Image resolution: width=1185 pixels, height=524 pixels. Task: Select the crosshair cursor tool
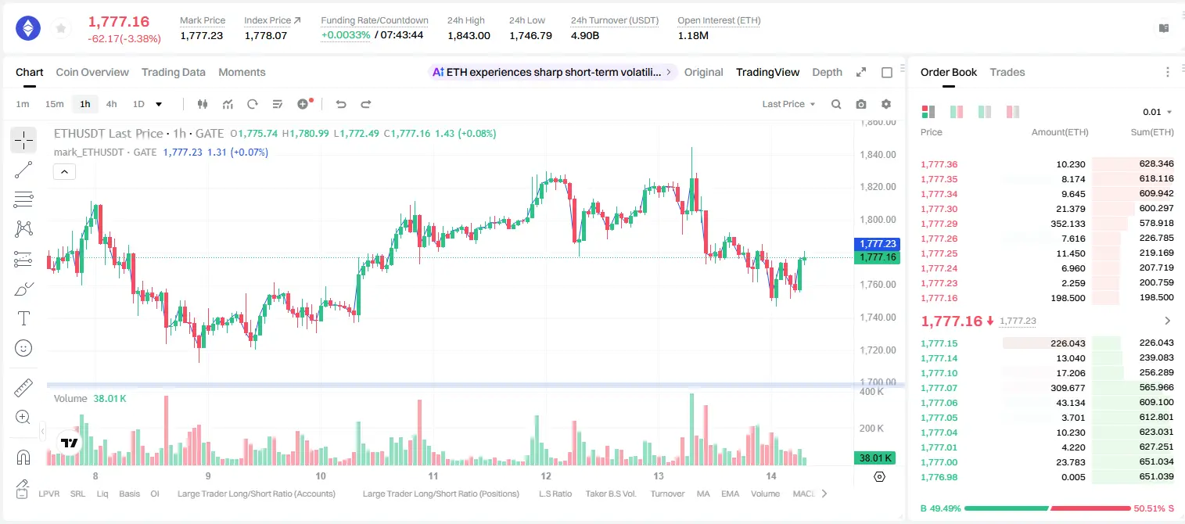click(x=23, y=140)
